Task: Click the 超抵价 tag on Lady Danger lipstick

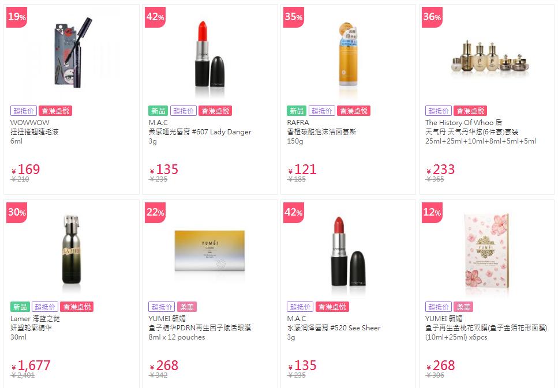Action: [183, 111]
